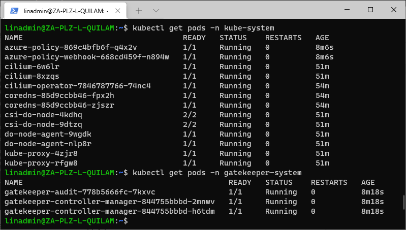Click pod name do-node-agent-nlp8r
Viewport: 406px width, 230px height.
tap(48, 144)
